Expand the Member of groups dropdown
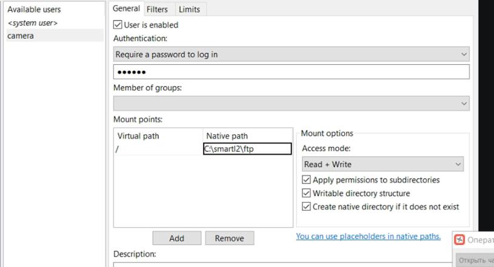This screenshot has width=494, height=267. coord(291,104)
